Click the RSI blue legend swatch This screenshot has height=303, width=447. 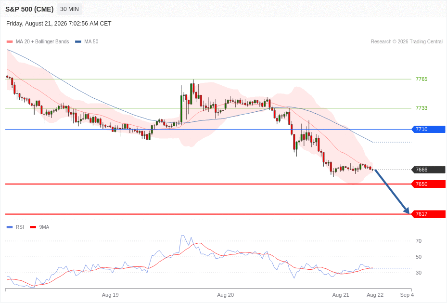[x=10, y=227]
